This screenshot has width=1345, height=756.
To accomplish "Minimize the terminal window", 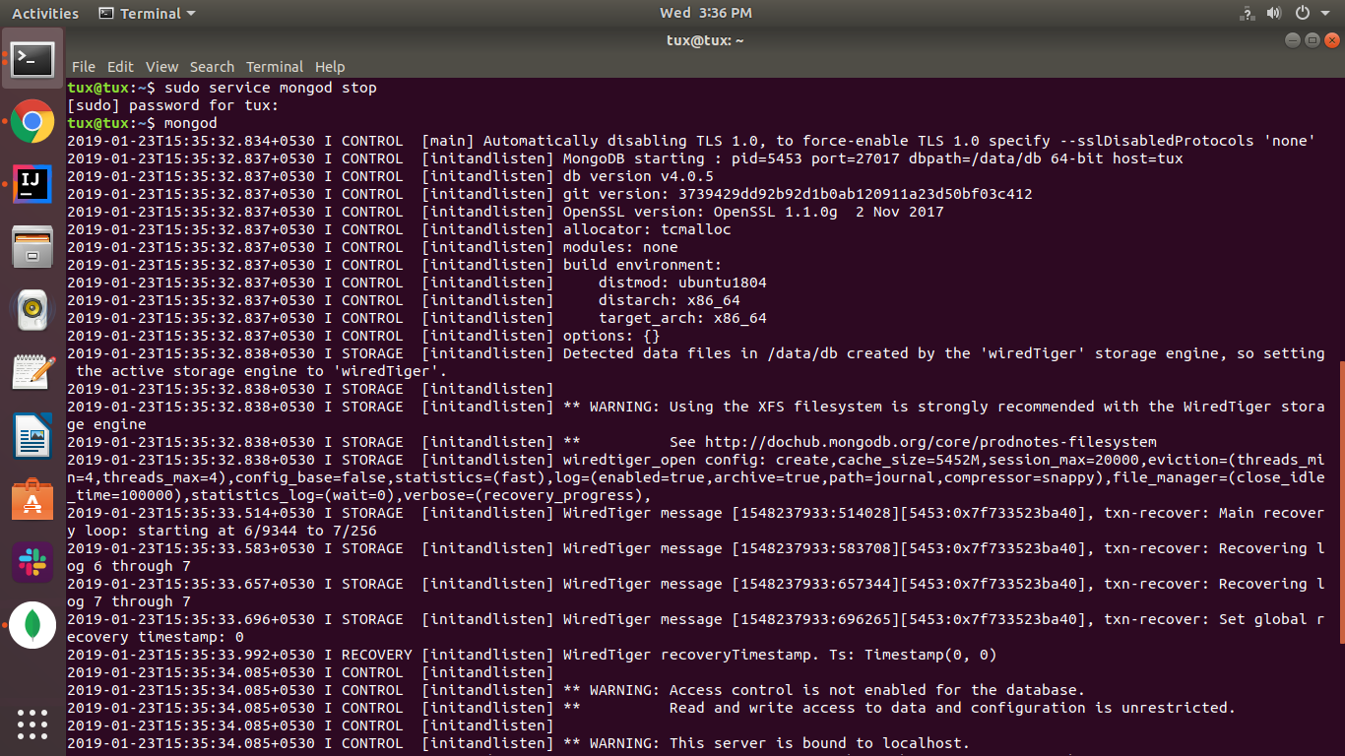I will [1293, 40].
